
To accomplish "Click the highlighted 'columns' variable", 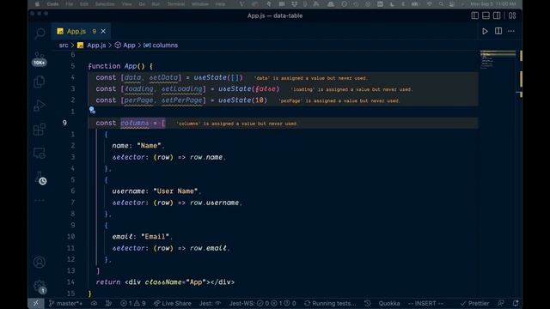I will point(135,123).
